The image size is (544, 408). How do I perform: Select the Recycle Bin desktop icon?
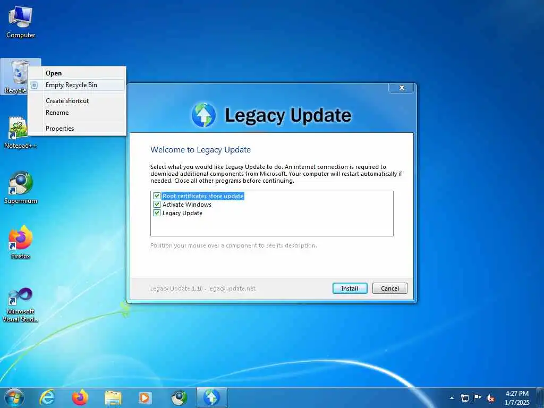(14, 77)
